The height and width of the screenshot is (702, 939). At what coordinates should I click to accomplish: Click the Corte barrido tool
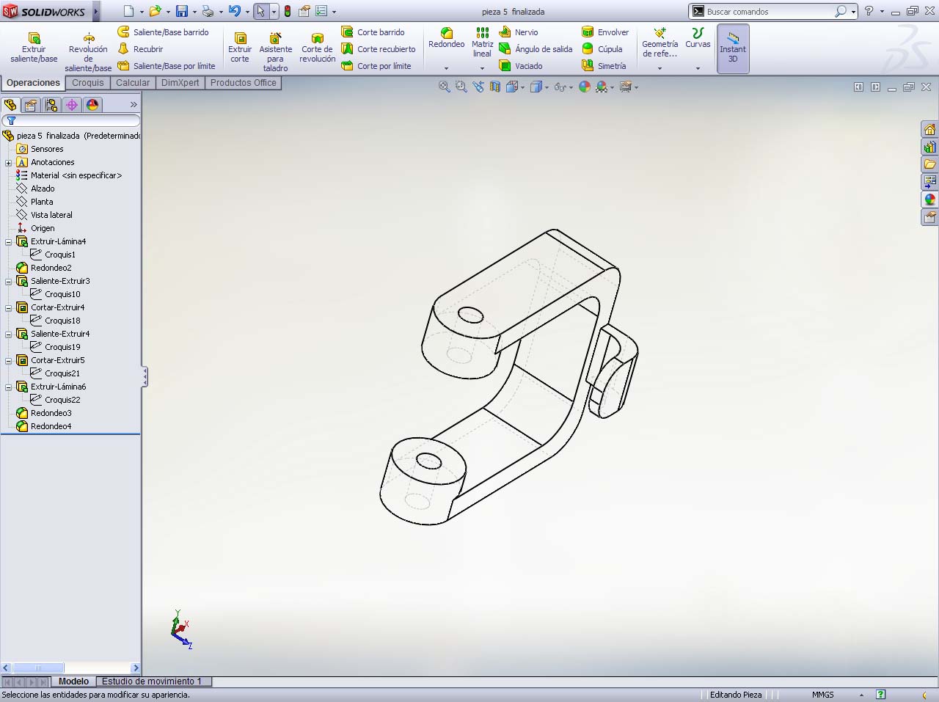(x=373, y=32)
